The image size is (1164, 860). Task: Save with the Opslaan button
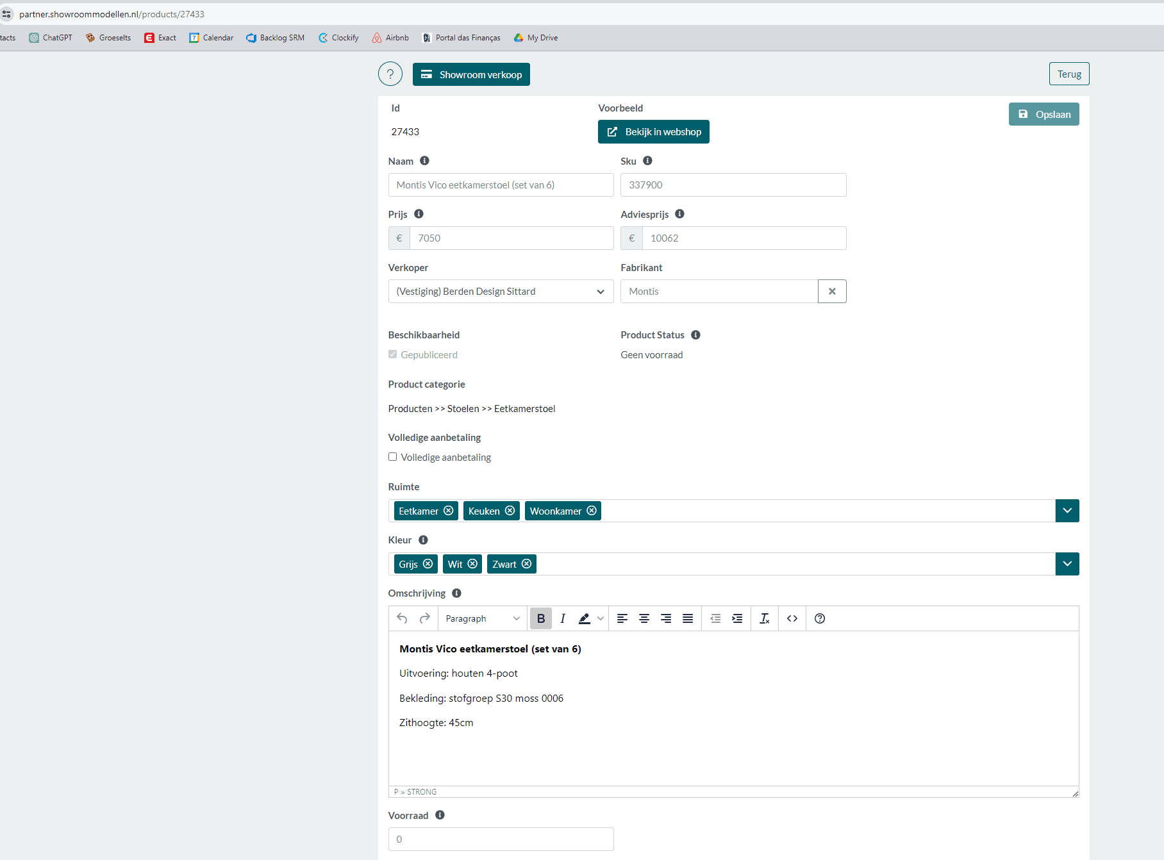coord(1043,114)
